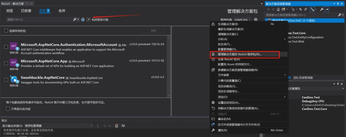Toggle the Preview Selected Items icon
This screenshot has width=346, height=137.
coord(327,9)
